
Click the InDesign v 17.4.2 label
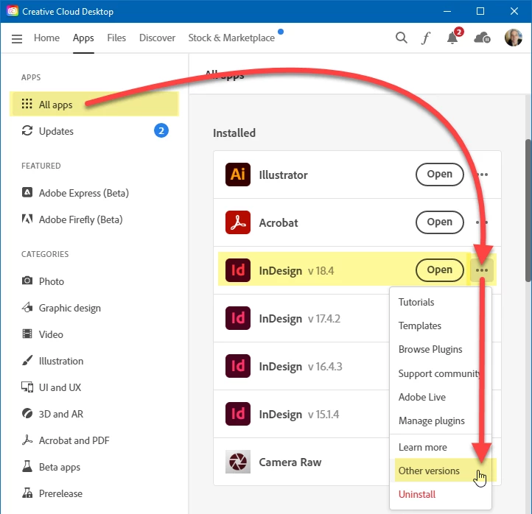(300, 318)
